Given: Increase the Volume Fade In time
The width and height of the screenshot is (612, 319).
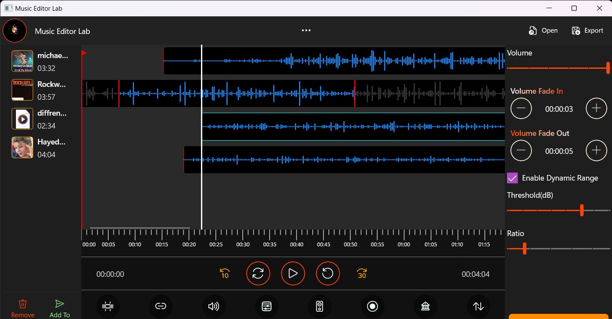Looking at the screenshot, I should coord(596,108).
